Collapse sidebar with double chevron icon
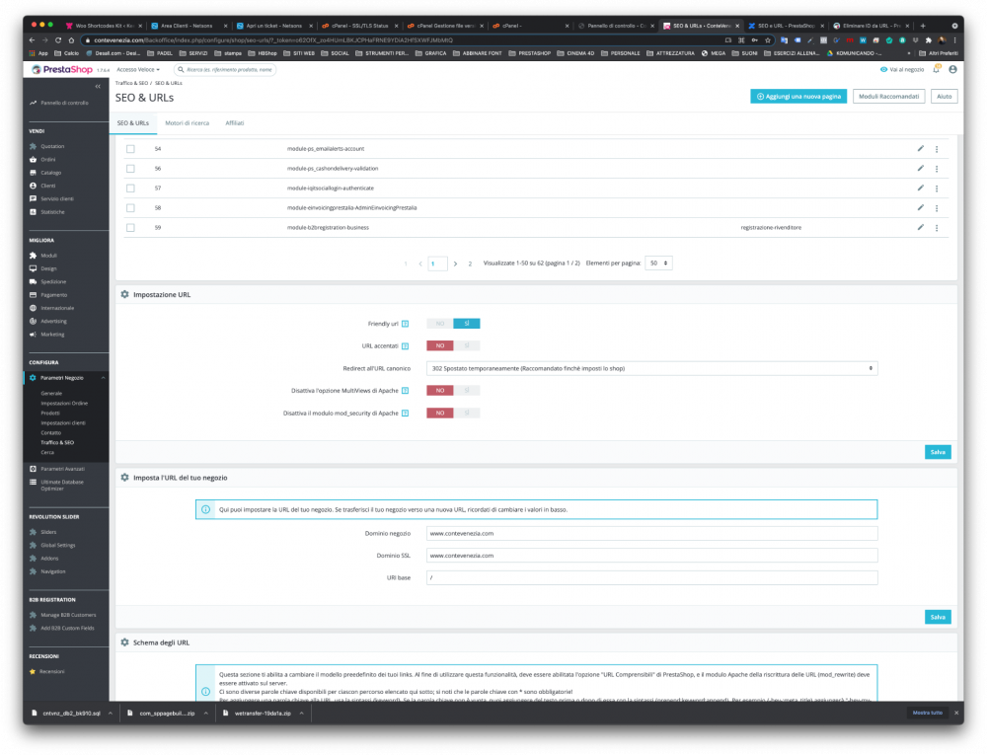987x755 pixels. 98,86
